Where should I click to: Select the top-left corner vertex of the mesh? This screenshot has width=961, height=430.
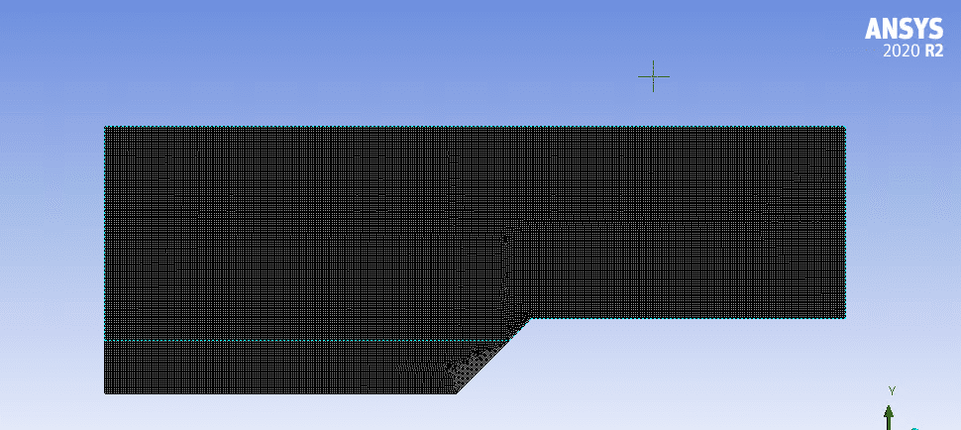(x=105, y=127)
